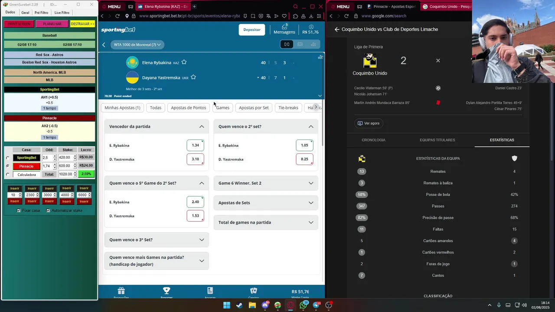Open the EQUIPAS TITULARES tab
Viewport: 555px width, 312px height.
coord(437,140)
